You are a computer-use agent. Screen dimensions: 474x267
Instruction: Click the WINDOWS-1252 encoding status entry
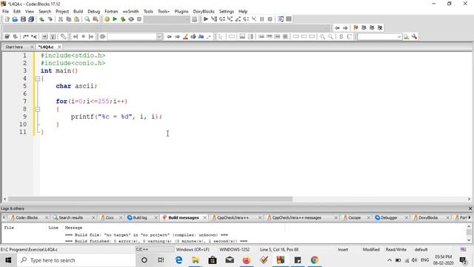235,249
